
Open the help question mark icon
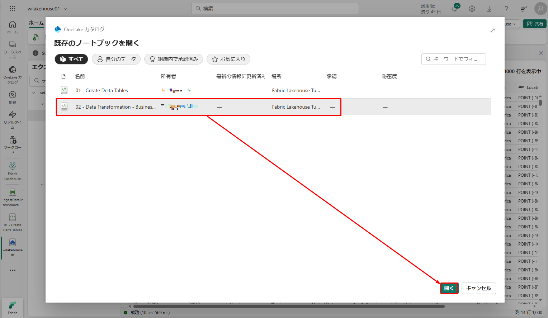click(506, 9)
